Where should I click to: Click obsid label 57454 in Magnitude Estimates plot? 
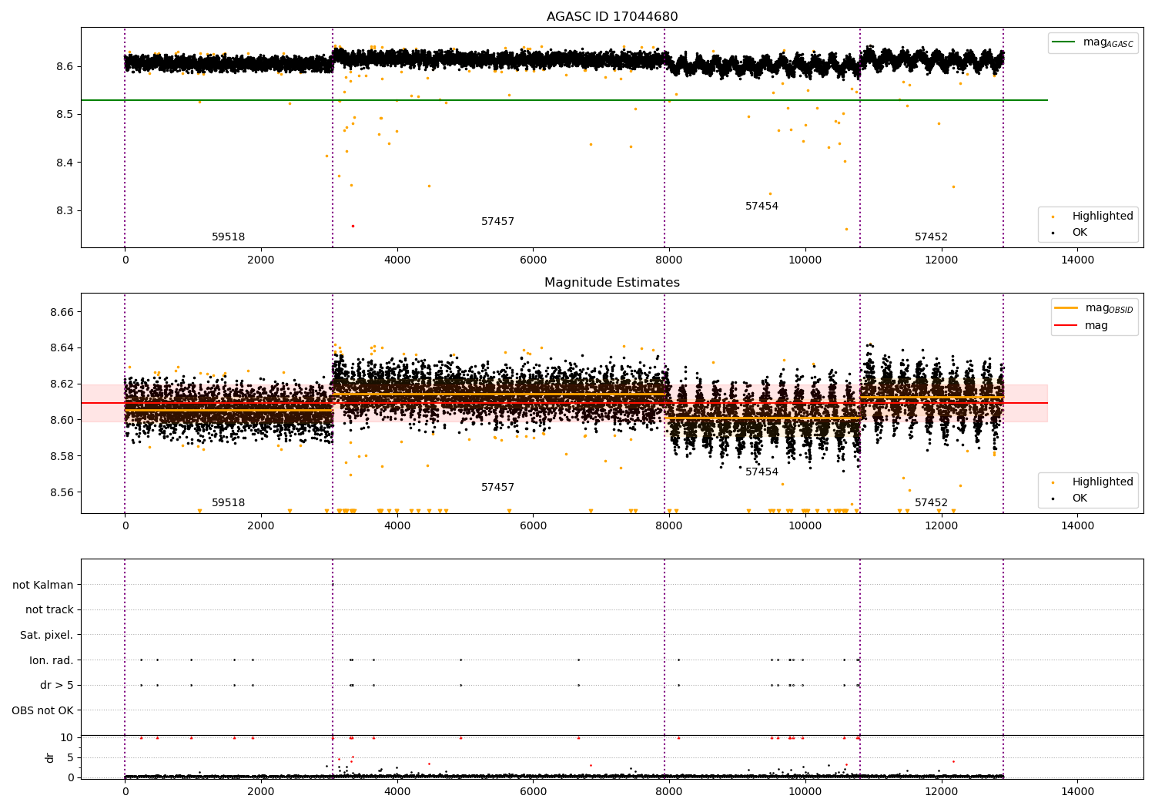tap(762, 472)
